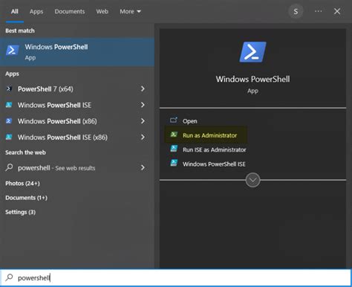This screenshot has width=352, height=287.
Task: Click the Windows PowerShell title in preview pane
Action: (252, 79)
